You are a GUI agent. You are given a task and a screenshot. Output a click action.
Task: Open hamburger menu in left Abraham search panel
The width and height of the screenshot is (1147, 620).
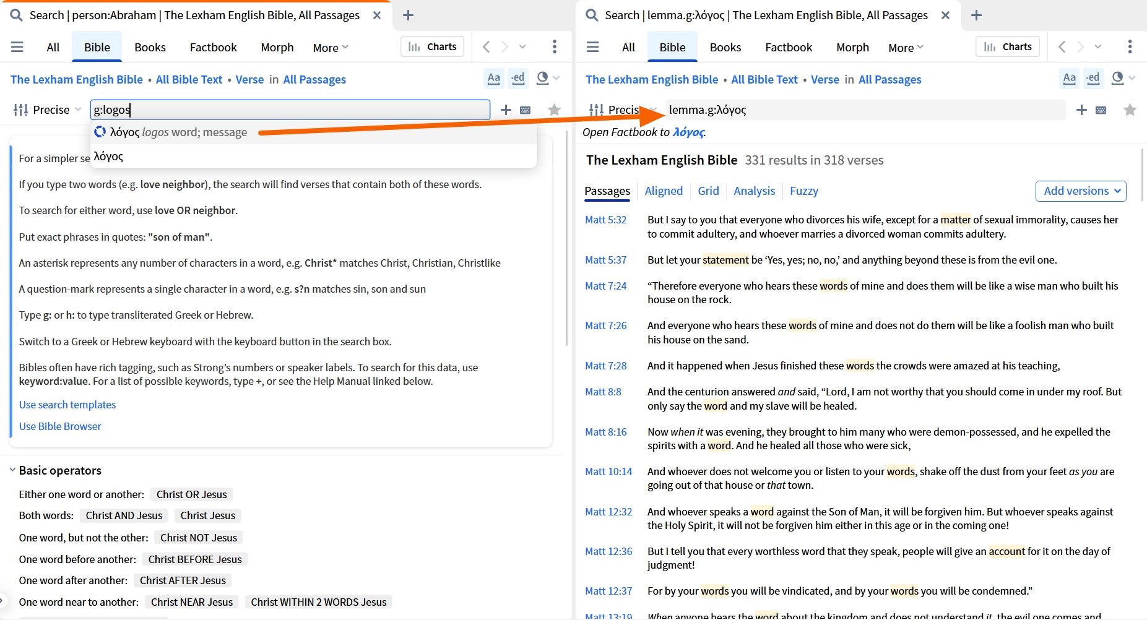pos(17,47)
